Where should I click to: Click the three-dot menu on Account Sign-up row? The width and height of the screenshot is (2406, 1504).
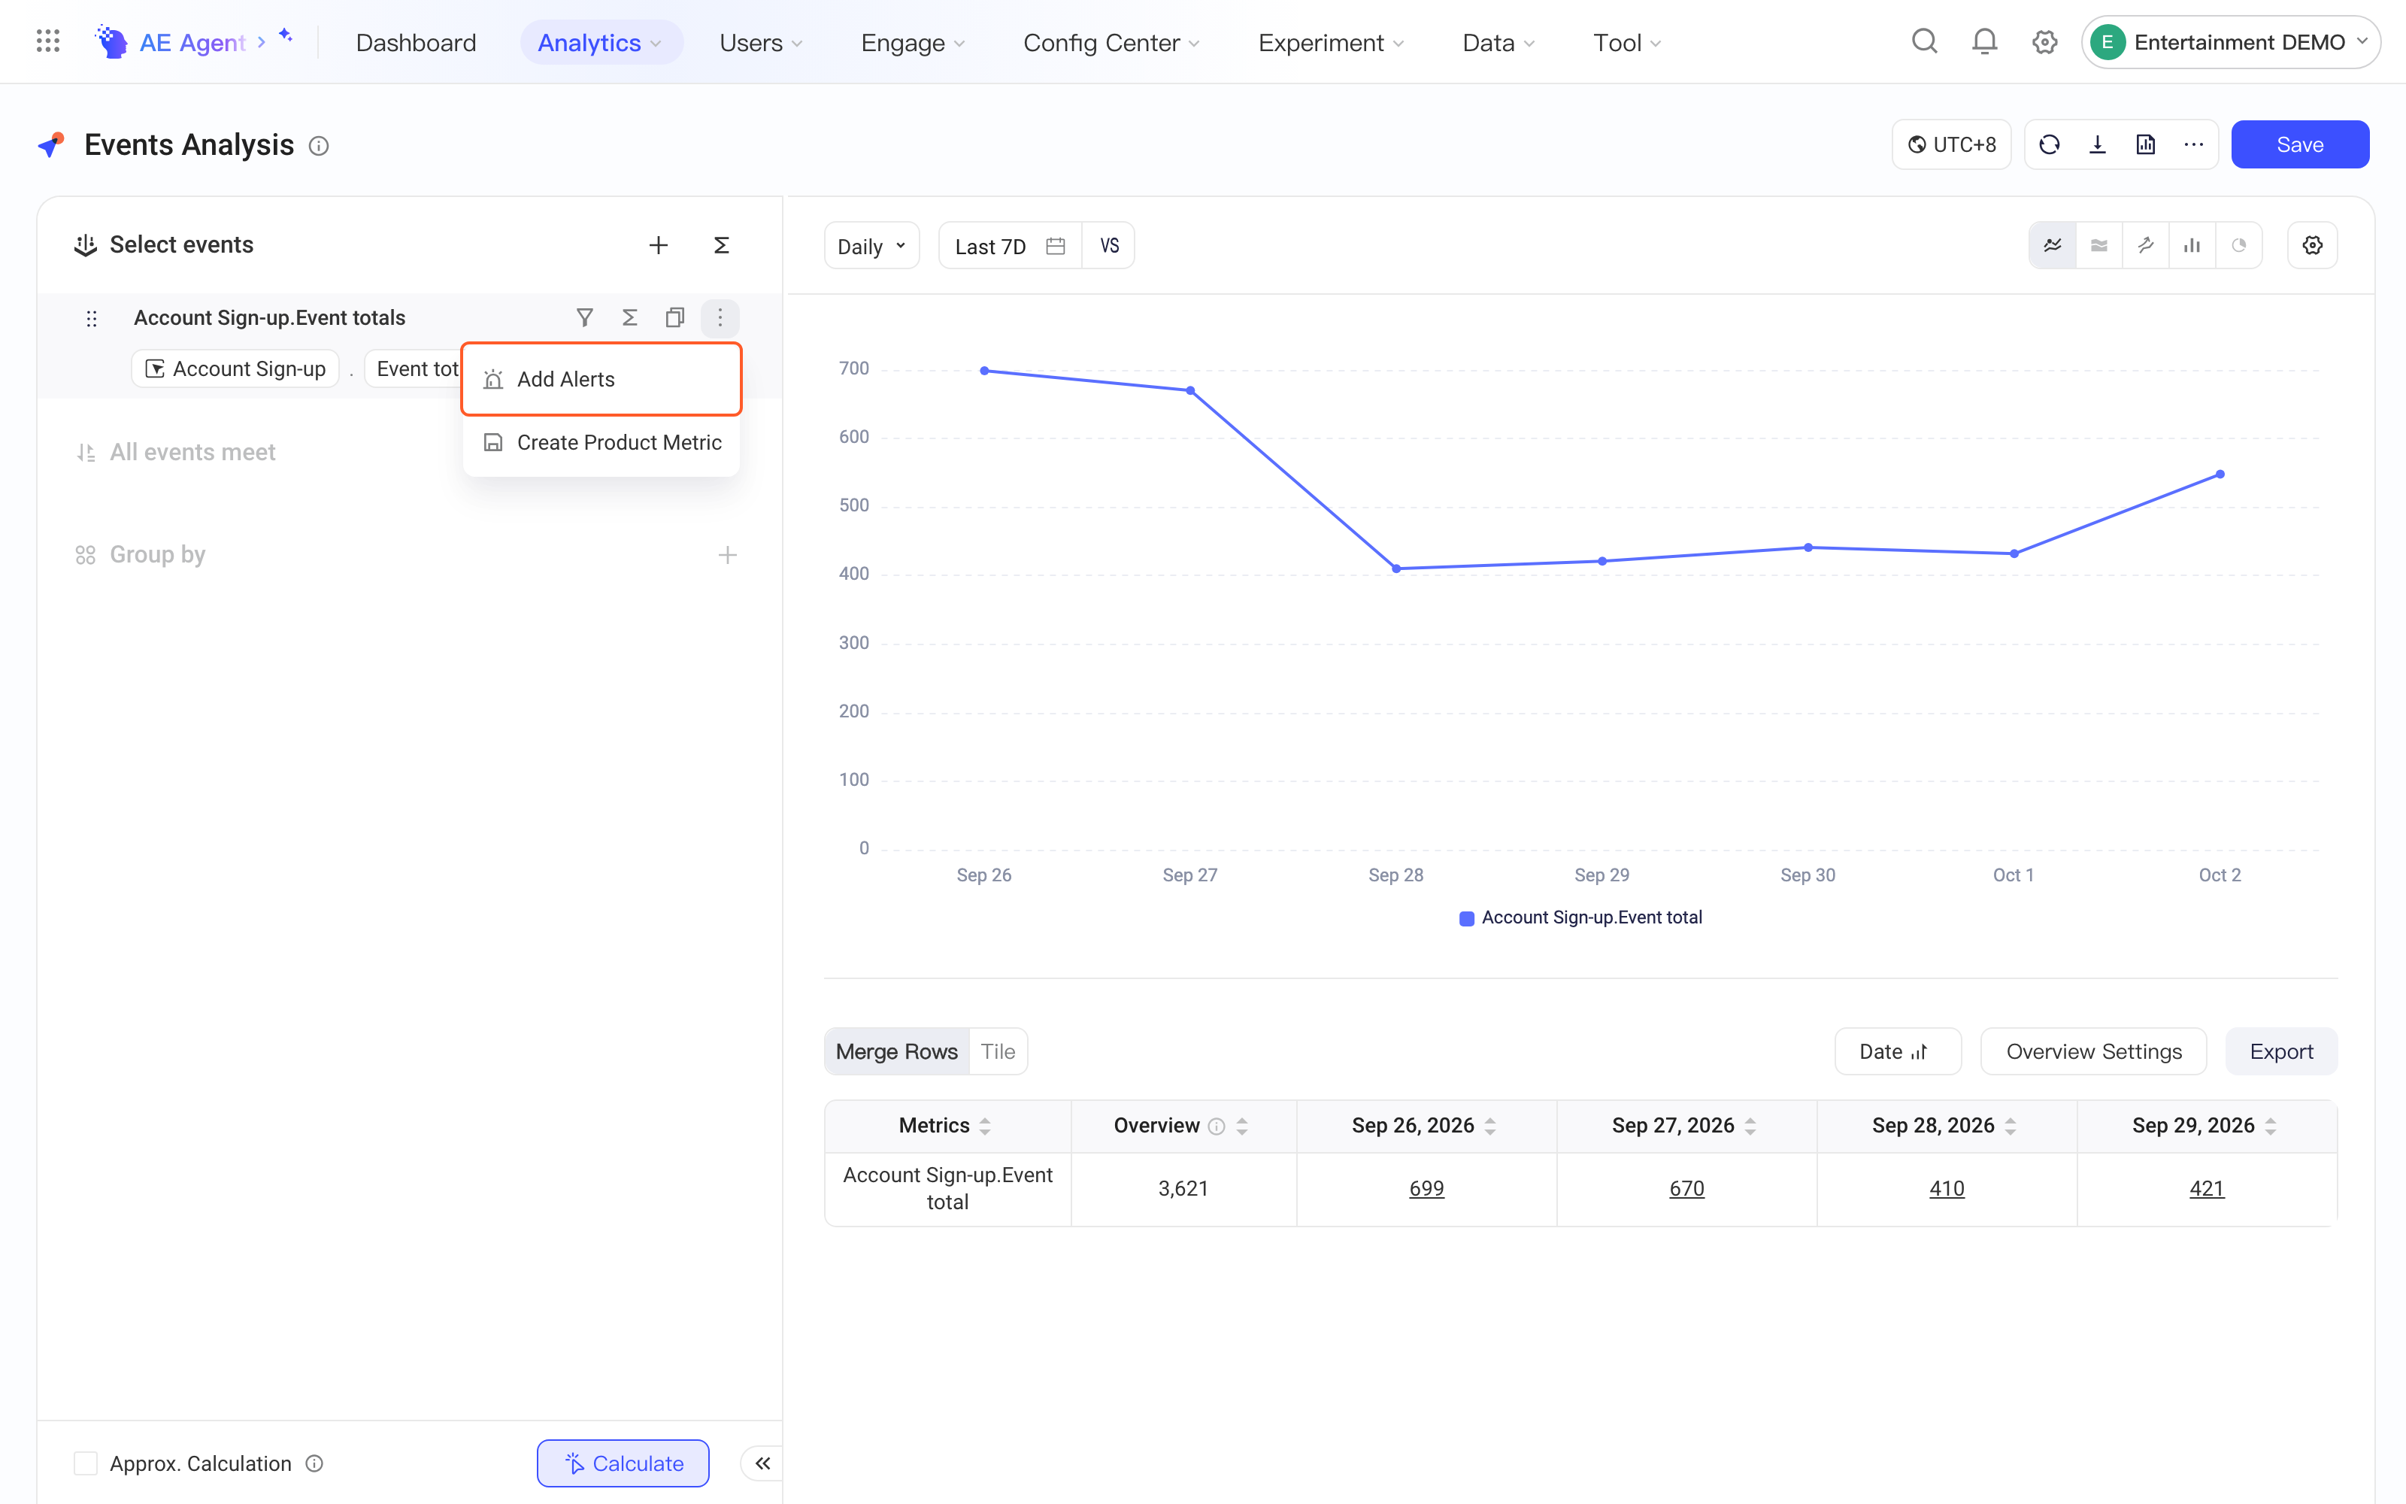point(720,317)
